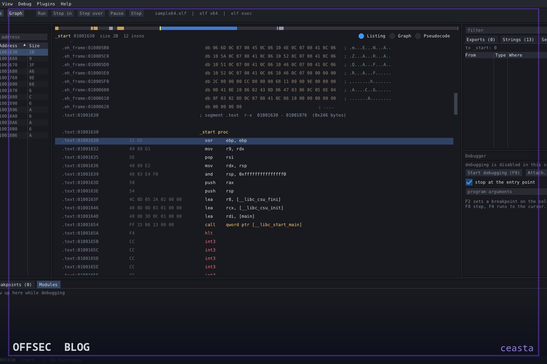Select function row with size 66
Viewport: 547px width, 364px height.
[24, 84]
